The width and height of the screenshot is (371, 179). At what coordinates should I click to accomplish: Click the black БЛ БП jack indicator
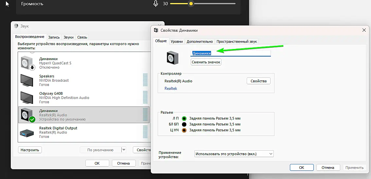point(184,124)
